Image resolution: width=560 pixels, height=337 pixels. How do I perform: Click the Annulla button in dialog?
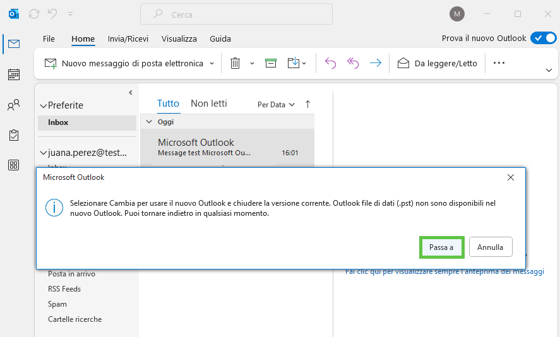[x=491, y=247]
